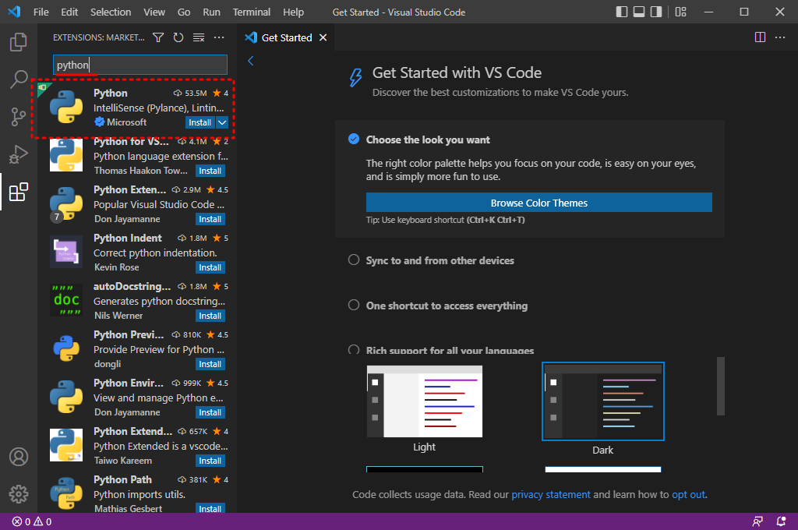
Task: Install Python for VS Code by Thomas Haakon
Action: click(210, 171)
